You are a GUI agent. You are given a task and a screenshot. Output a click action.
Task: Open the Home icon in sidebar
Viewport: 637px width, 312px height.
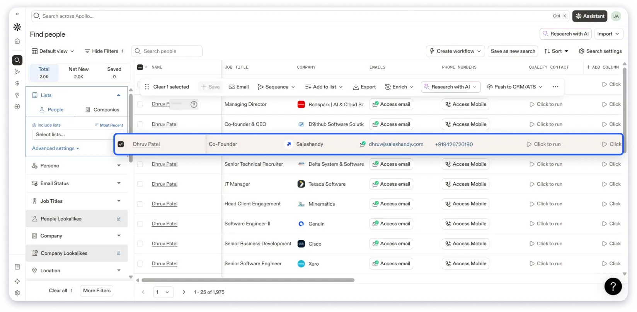point(17,41)
